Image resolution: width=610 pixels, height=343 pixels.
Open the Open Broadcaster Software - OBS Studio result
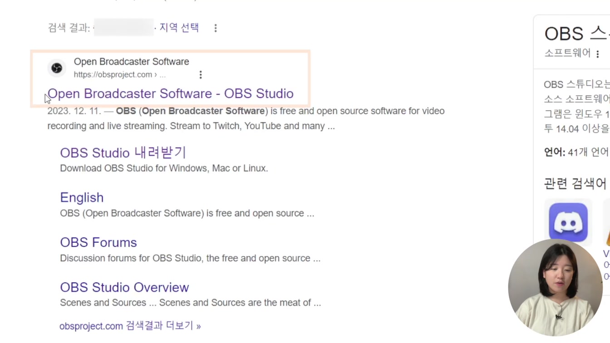(170, 93)
